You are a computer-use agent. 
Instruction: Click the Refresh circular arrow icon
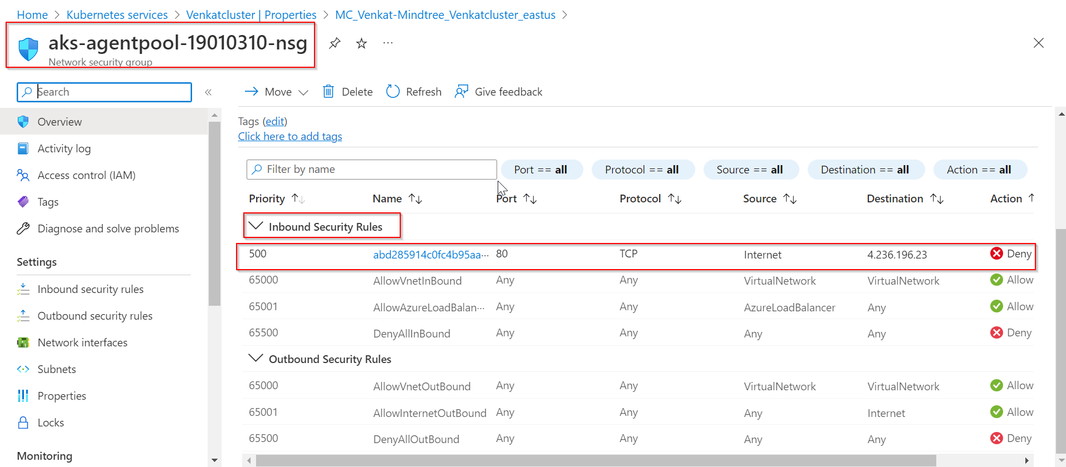[x=393, y=91]
